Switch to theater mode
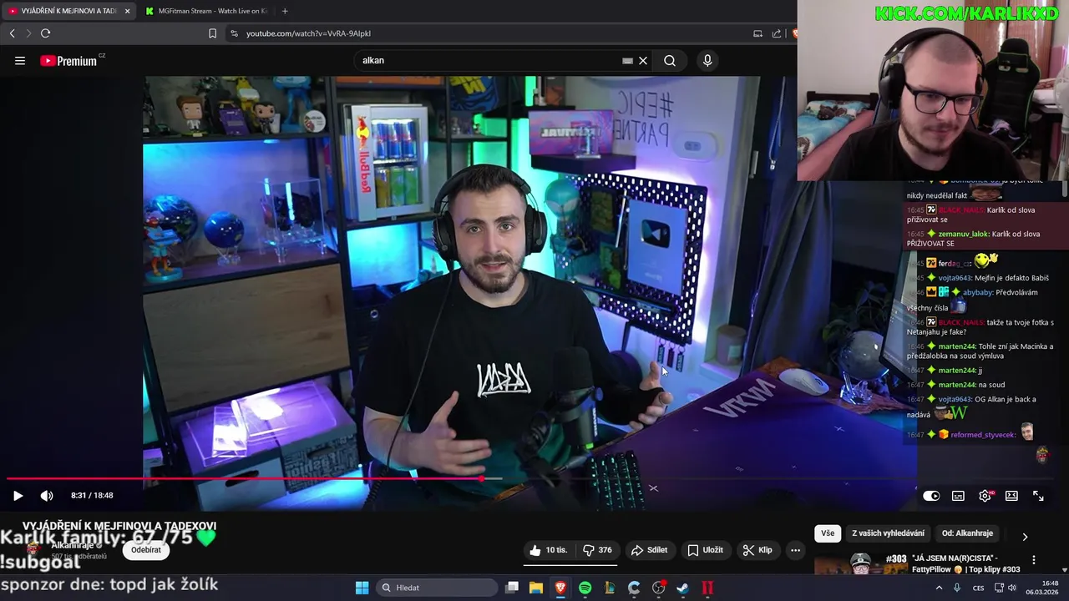Viewport: 1069px width, 601px height. click(1011, 496)
